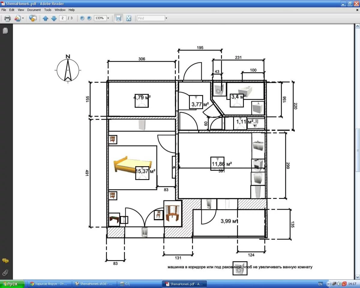This screenshot has width=360, height=288.
Task: Zoom in with the plus button
Action: tap(89, 18)
